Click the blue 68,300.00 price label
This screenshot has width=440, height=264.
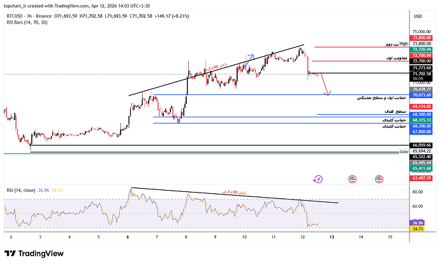click(421, 126)
